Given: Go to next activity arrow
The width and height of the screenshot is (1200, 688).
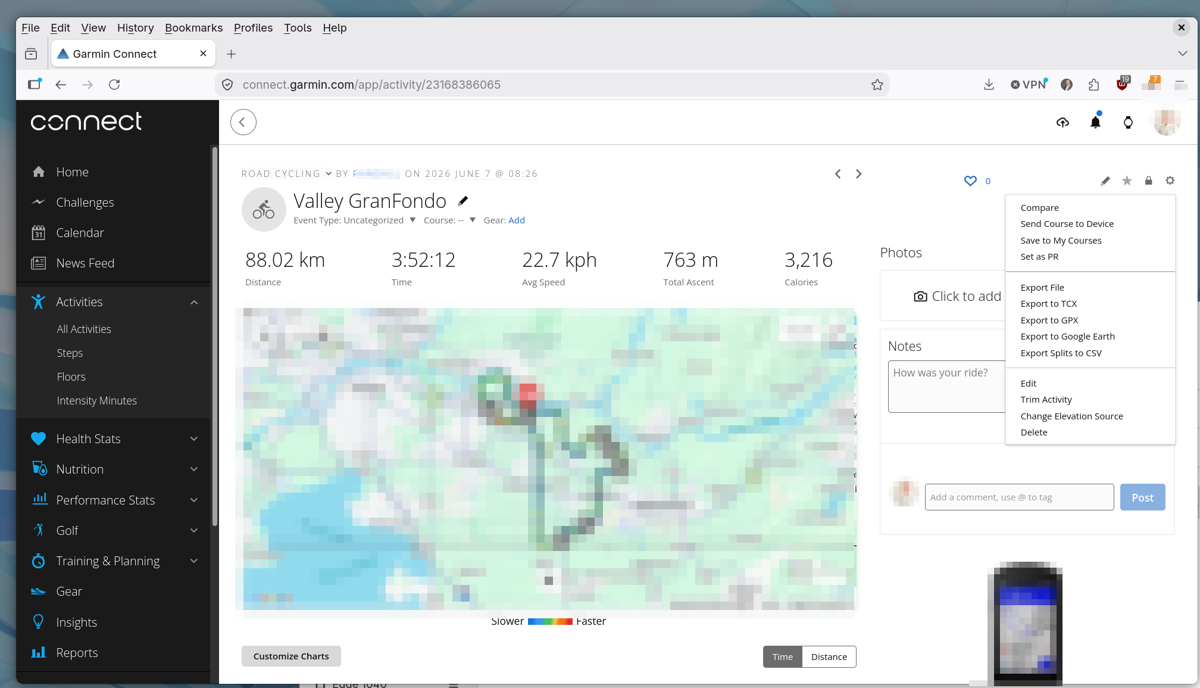Looking at the screenshot, I should (x=858, y=174).
